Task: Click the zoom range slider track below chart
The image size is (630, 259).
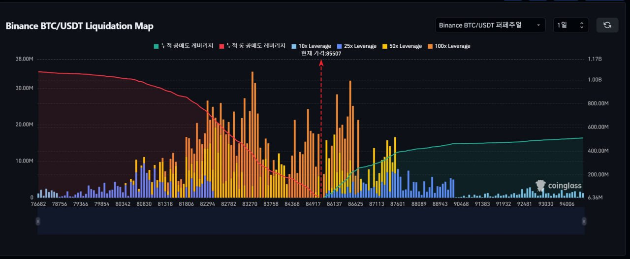Action: (311, 221)
